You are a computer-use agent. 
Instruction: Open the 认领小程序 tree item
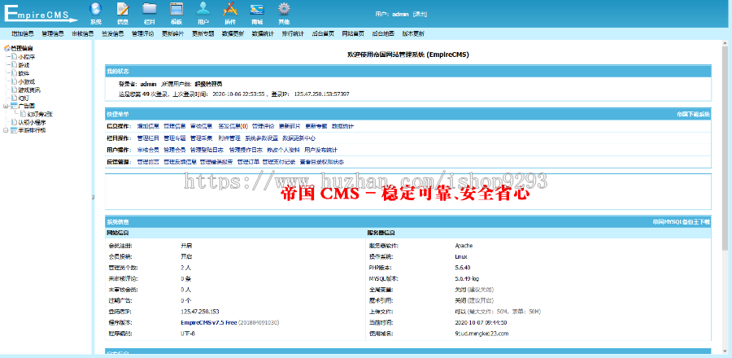tap(32, 122)
